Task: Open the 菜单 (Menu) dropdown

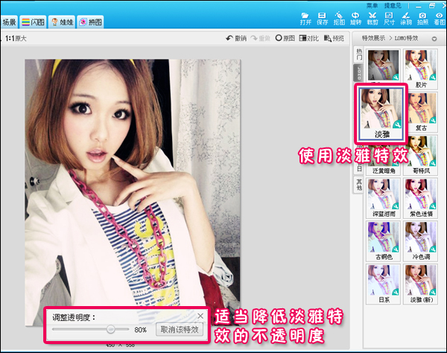Action: [x=372, y=5]
